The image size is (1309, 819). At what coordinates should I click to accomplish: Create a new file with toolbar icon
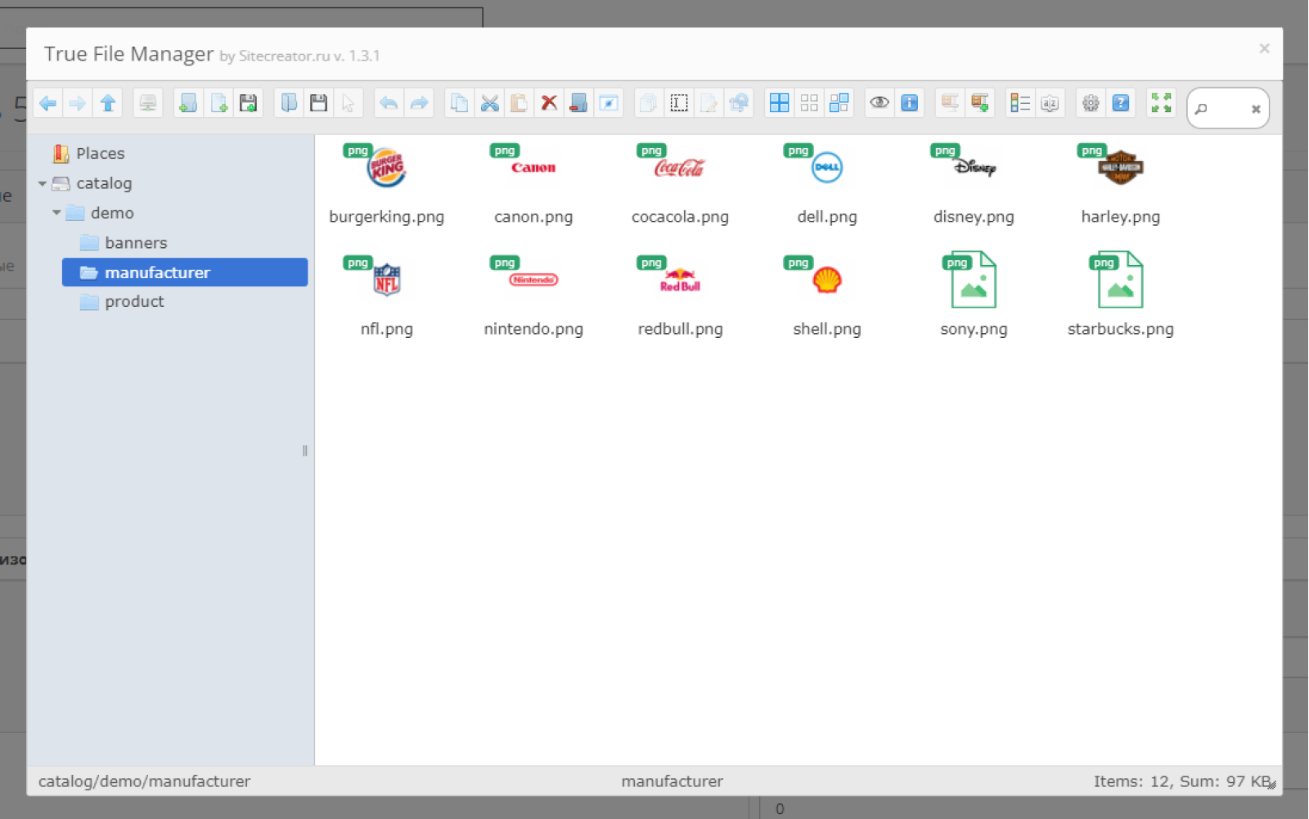pos(218,103)
